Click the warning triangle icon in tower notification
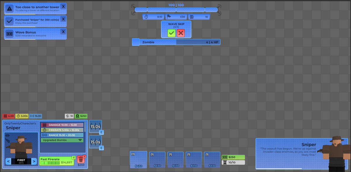Viewport: 351px width, 172px height. click(9, 8)
